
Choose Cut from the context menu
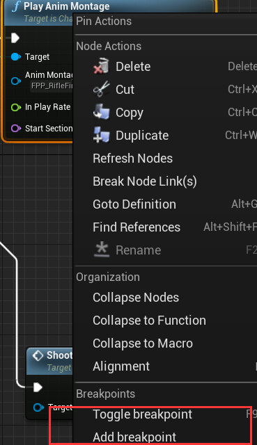tap(166, 90)
